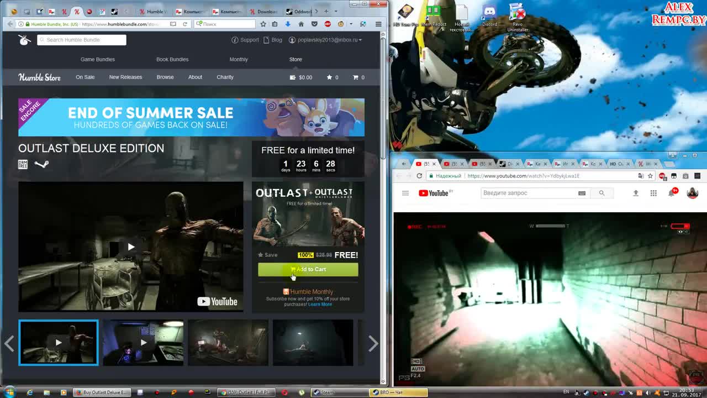Image resolution: width=707 pixels, height=398 pixels.
Task: Open the Blog link
Action: click(x=273, y=40)
